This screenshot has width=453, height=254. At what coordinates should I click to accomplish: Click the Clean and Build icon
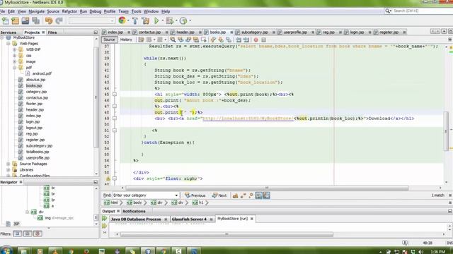(146, 20)
